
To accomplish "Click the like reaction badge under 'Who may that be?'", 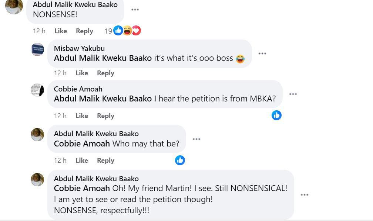I will [180, 160].
